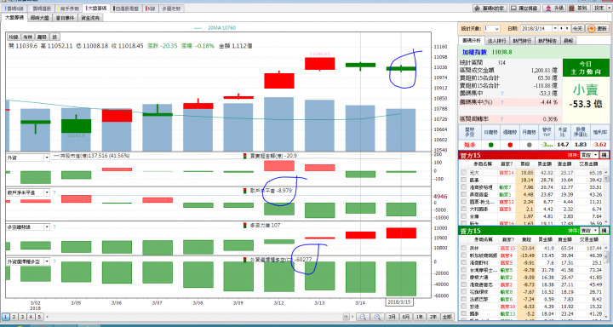Go to chart page 5 button
The height and width of the screenshot is (327, 613).
[x=39, y=317]
